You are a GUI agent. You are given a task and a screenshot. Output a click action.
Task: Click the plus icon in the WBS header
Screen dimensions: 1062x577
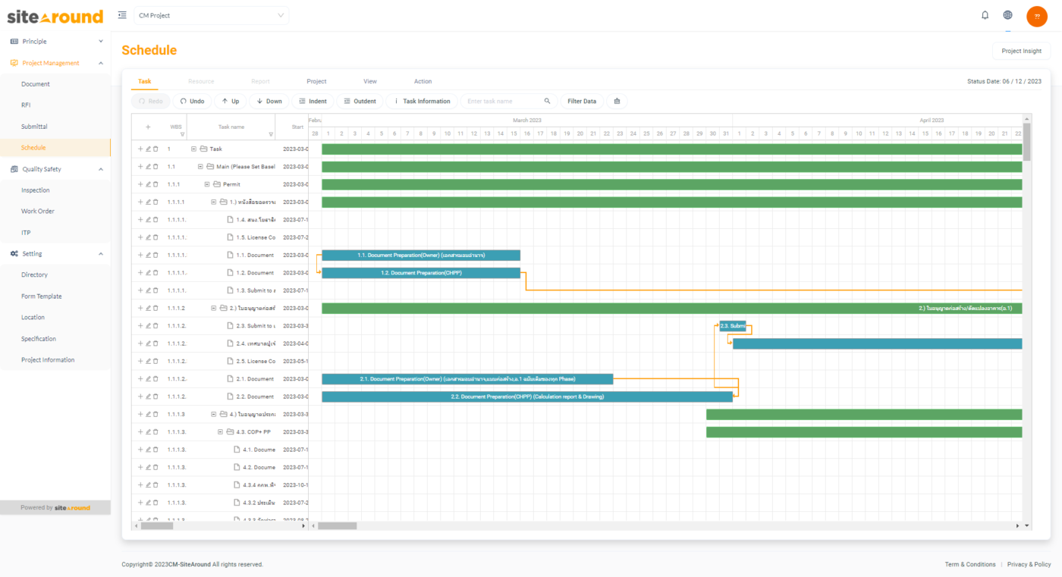(x=148, y=127)
